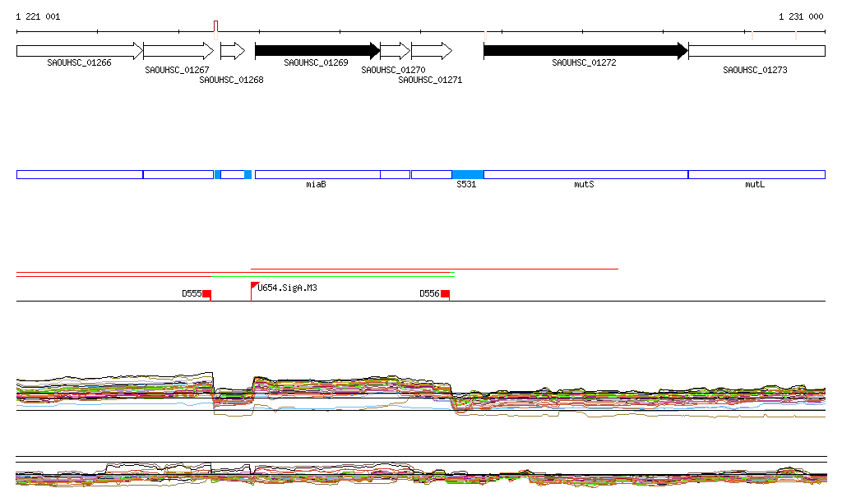
Task: Click the red marker on the top ruler
Action: click(215, 27)
